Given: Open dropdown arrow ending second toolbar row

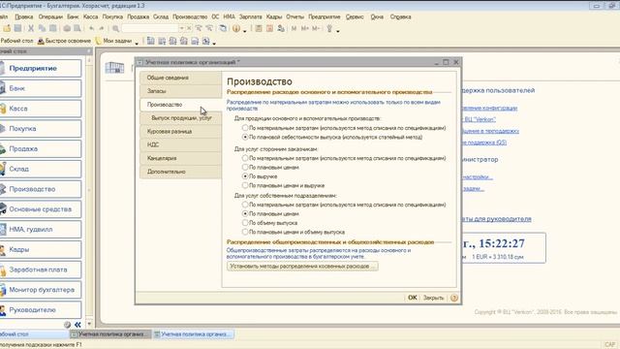Looking at the screenshot, I should [214, 43].
